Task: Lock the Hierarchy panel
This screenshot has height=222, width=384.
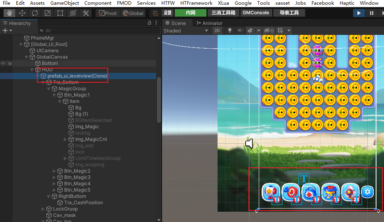Action: (149, 23)
